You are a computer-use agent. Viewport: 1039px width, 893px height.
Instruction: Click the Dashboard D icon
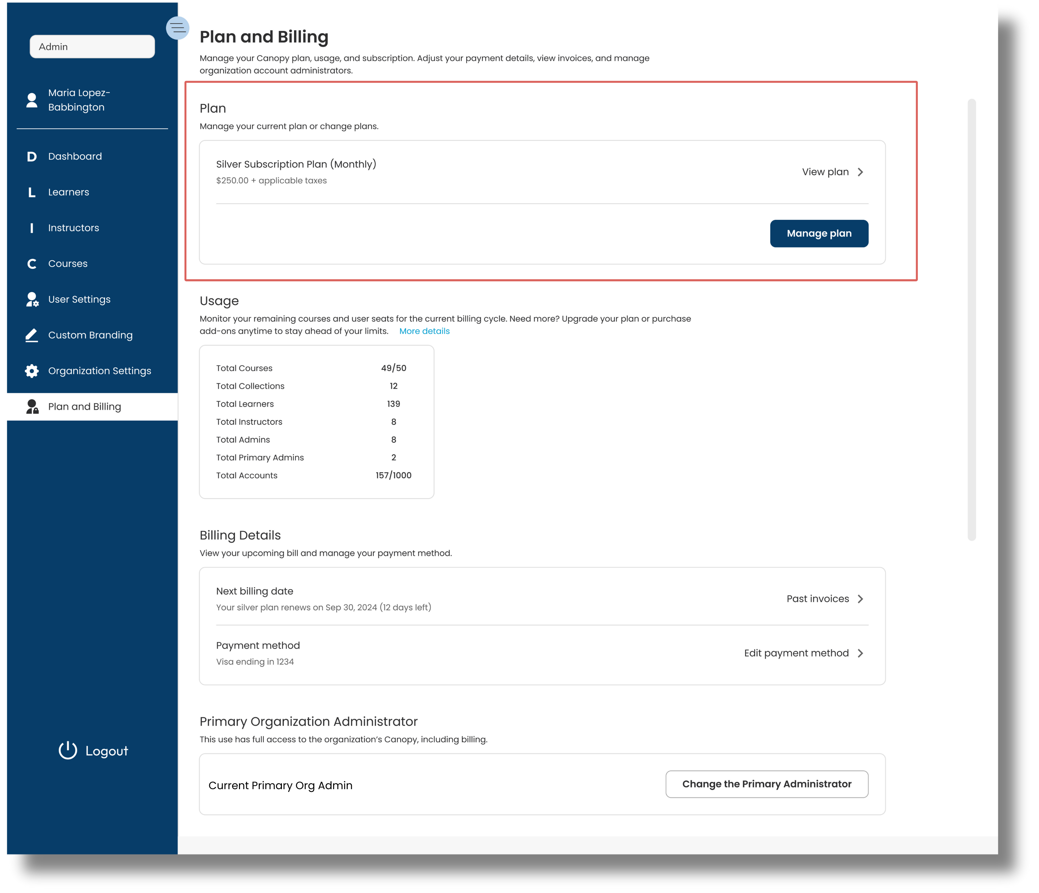click(32, 157)
